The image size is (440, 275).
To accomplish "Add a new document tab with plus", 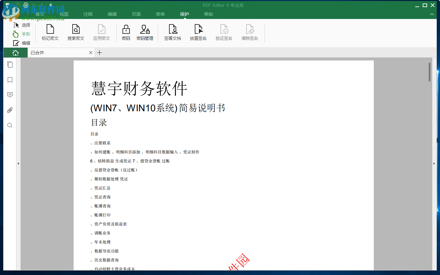I will [x=100, y=53].
